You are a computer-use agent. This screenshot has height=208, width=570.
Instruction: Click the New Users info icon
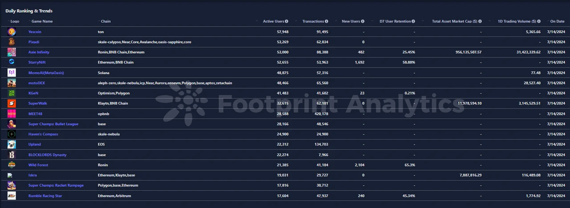click(x=362, y=21)
